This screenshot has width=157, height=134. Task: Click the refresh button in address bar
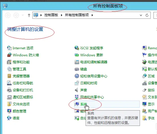click(147, 15)
